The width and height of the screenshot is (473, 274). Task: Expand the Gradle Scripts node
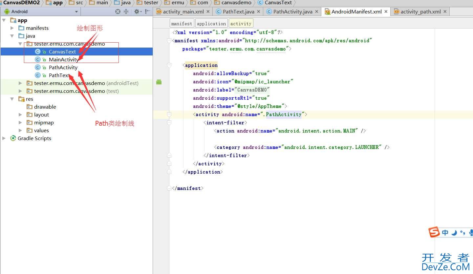(x=4, y=138)
